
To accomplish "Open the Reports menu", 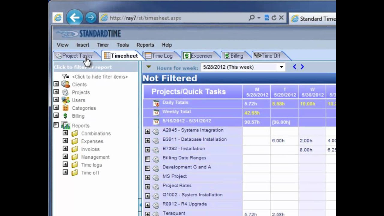I will click(x=145, y=45).
